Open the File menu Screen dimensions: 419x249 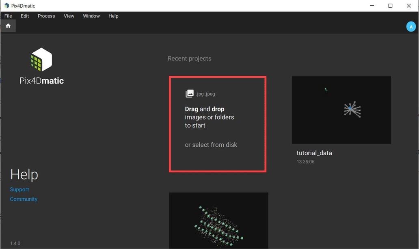point(8,16)
